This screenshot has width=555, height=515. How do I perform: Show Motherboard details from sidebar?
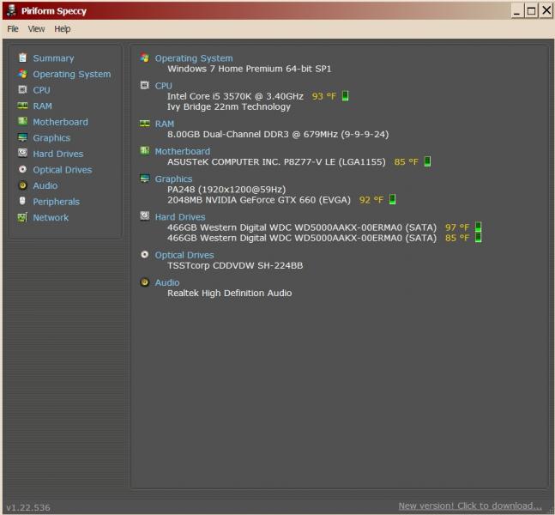[x=61, y=122]
